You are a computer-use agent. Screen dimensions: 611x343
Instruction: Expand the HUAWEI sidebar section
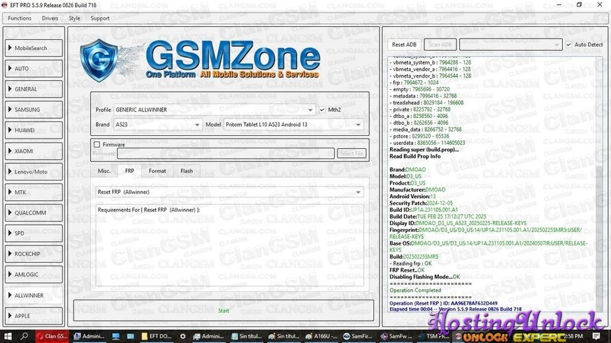[x=34, y=130]
